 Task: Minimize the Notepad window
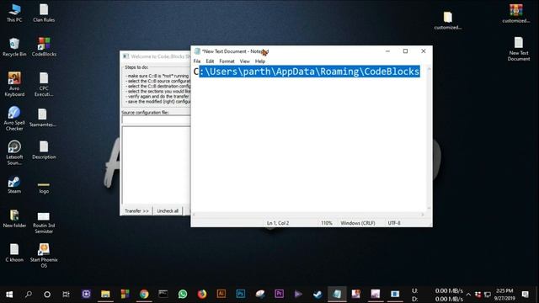tap(387, 51)
